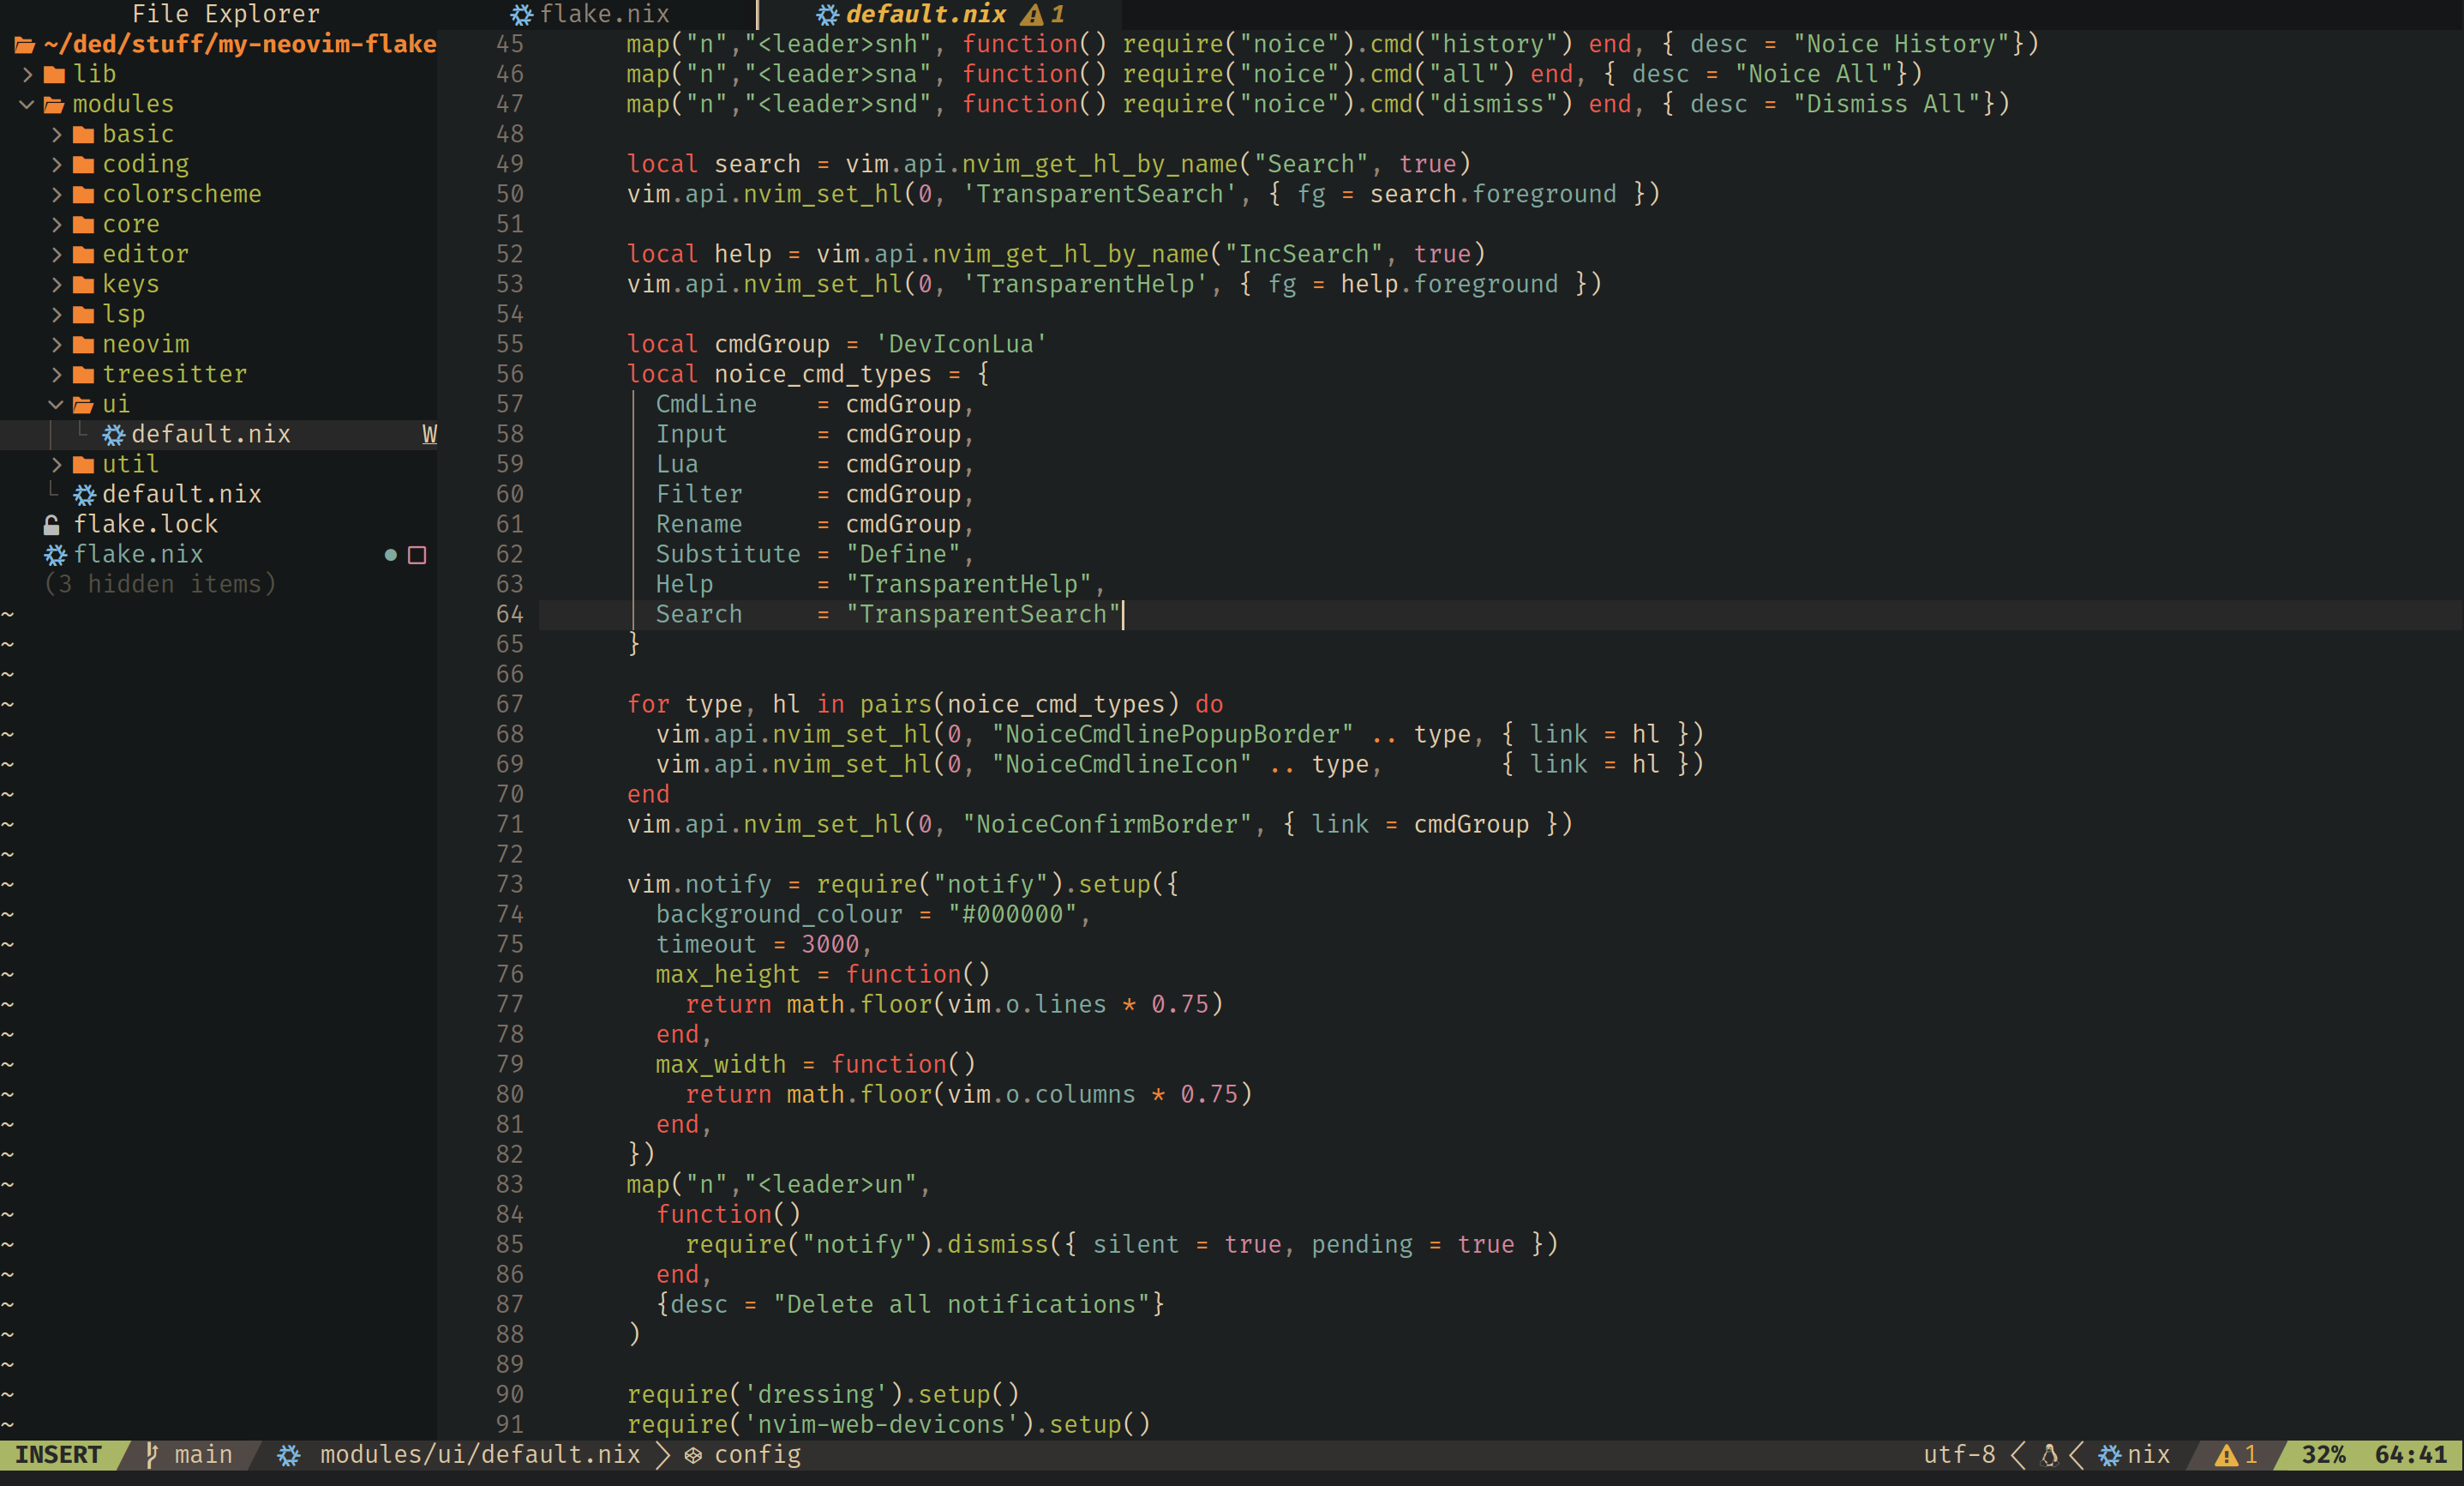Click the git branch icon in statusline
This screenshot has height=1486, width=2464.
coord(152,1454)
